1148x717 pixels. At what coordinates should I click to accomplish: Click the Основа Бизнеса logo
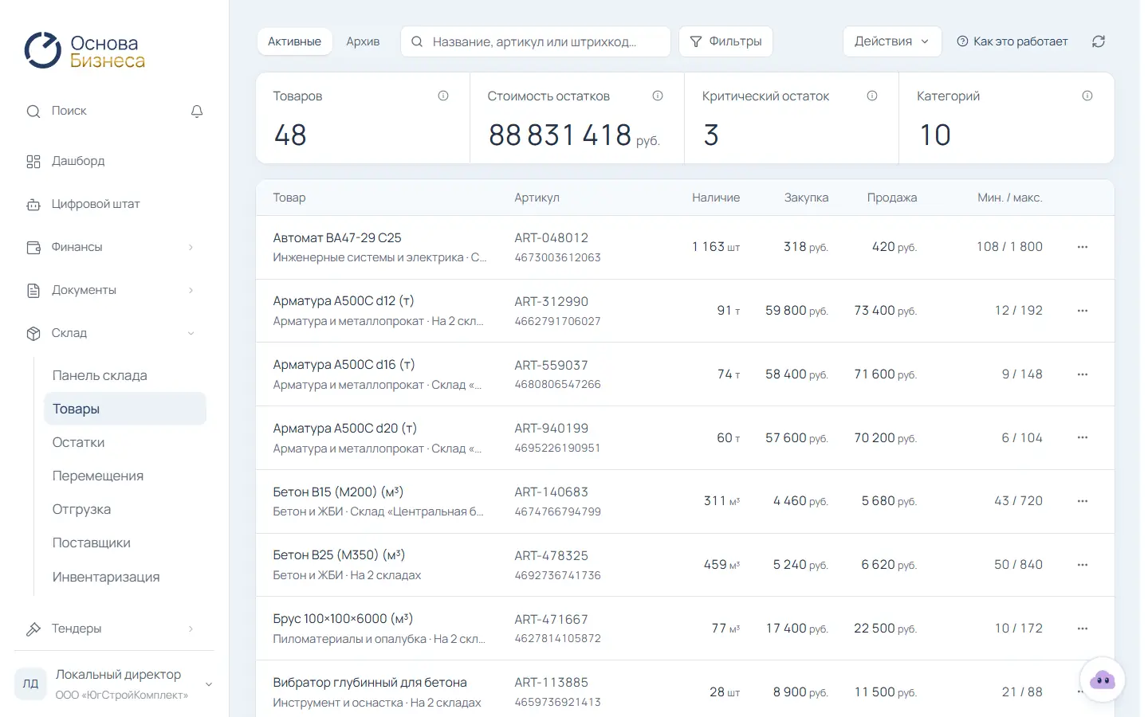coord(85,51)
